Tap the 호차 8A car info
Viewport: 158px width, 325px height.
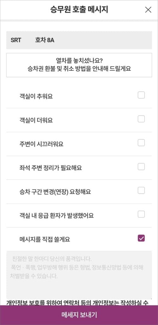pos(45,40)
